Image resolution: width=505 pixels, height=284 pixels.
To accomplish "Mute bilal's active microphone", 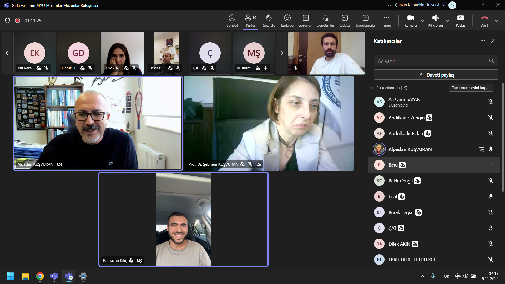I will point(491,196).
